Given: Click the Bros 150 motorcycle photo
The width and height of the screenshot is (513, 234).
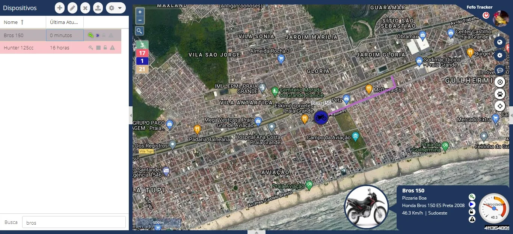Looking at the screenshot, I should tap(366, 207).
